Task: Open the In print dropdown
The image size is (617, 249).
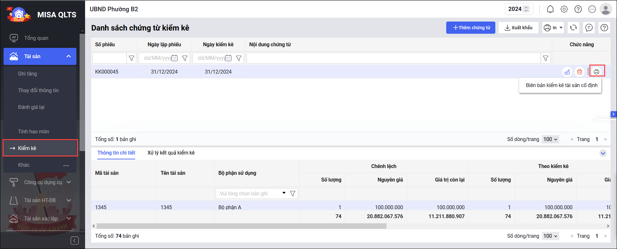Action: 553,28
